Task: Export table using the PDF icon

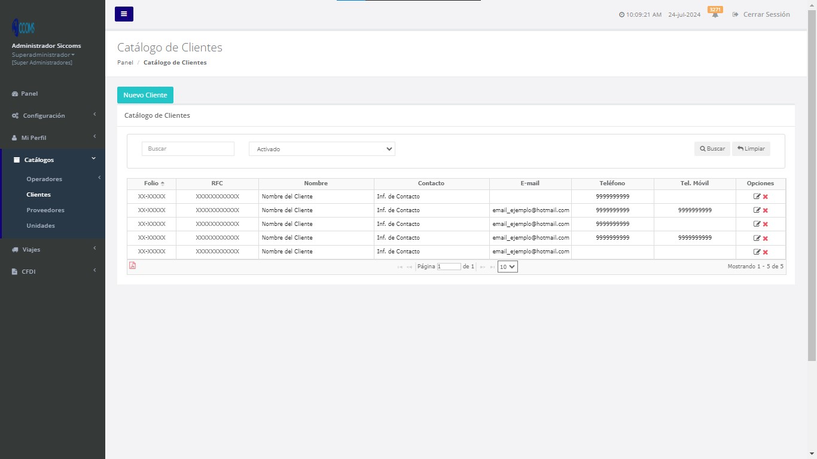Action: (133, 266)
